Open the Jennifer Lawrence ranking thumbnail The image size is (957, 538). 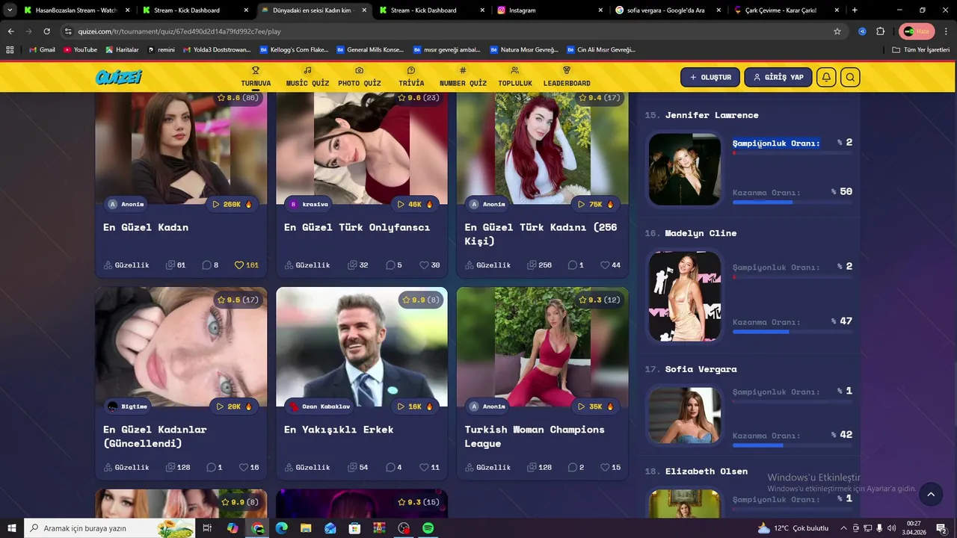coord(685,169)
